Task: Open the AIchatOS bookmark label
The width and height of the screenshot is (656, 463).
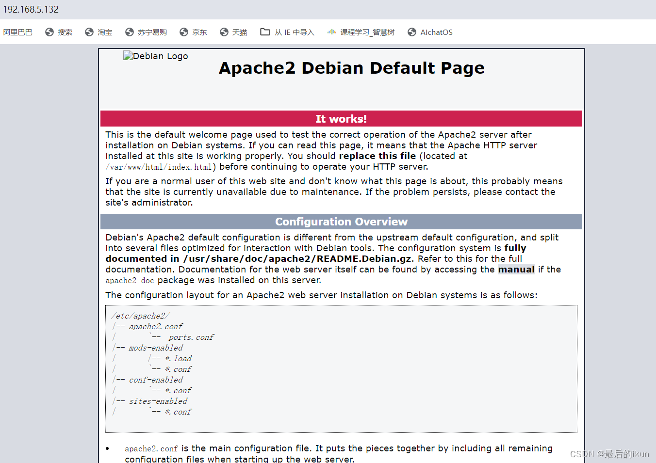Action: pyautogui.click(x=436, y=32)
